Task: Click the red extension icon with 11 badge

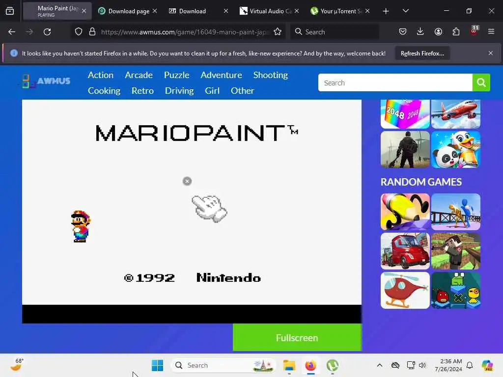Action: coord(474,31)
